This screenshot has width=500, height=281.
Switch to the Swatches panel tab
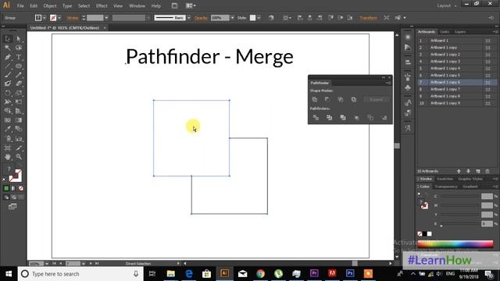[x=445, y=179]
